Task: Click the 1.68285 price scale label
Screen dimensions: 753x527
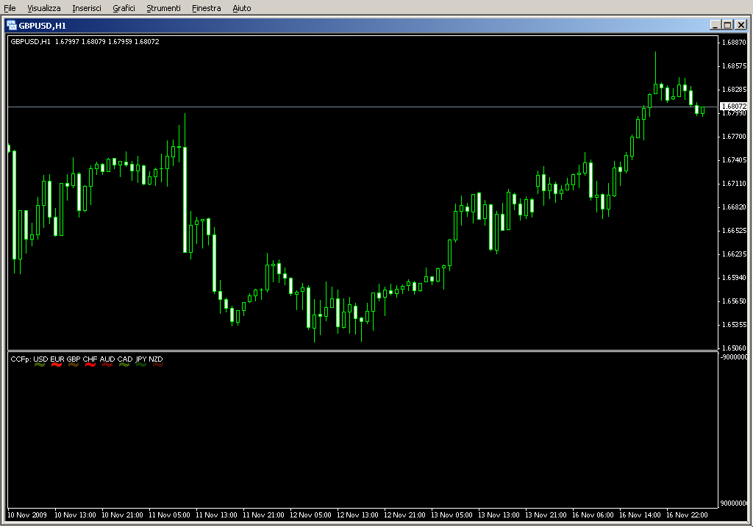Action: click(x=735, y=89)
